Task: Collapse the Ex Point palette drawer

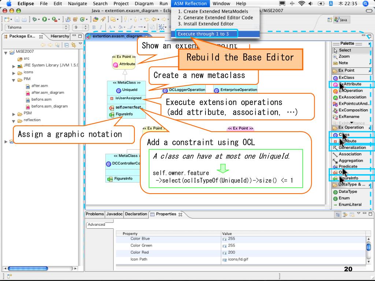Action: (x=351, y=71)
